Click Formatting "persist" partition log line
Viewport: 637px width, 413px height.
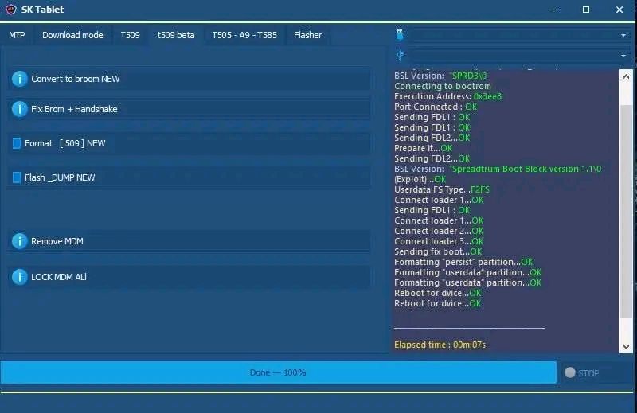tap(463, 262)
